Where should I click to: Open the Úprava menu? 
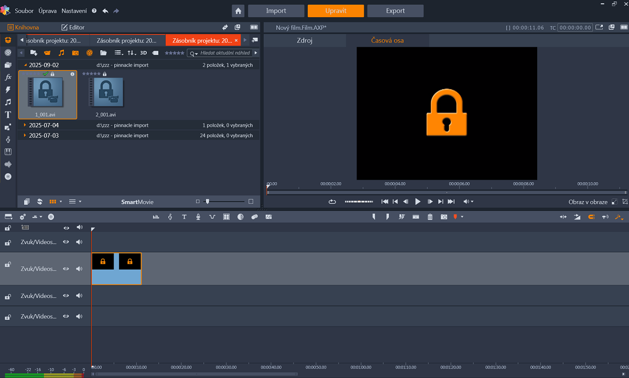pyautogui.click(x=48, y=11)
